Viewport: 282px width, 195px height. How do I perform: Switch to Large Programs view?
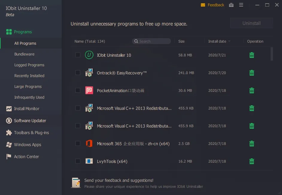point(28,87)
